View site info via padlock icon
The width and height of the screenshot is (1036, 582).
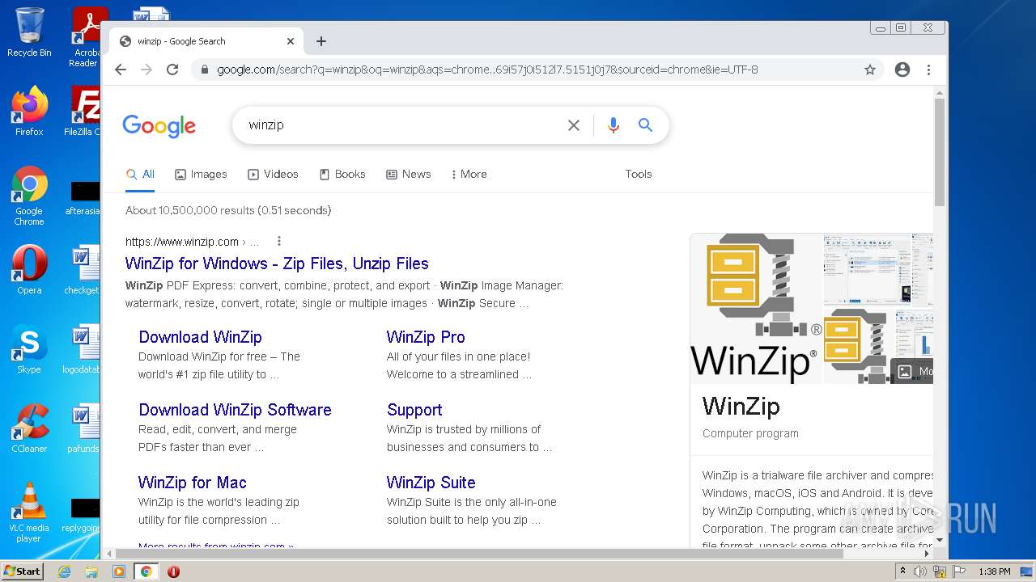click(x=203, y=70)
